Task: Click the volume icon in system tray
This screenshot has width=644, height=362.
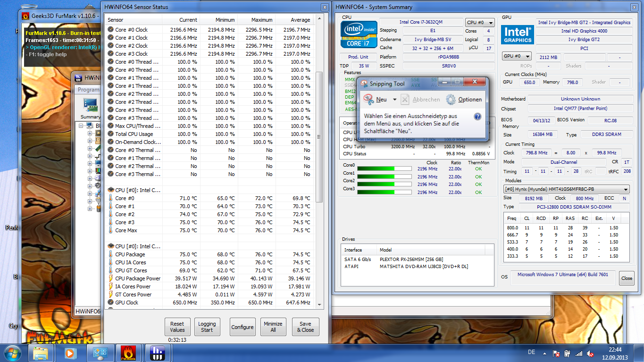Action: (x=590, y=353)
